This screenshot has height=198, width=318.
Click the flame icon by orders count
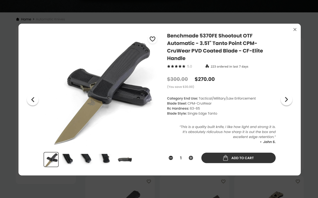(207, 66)
